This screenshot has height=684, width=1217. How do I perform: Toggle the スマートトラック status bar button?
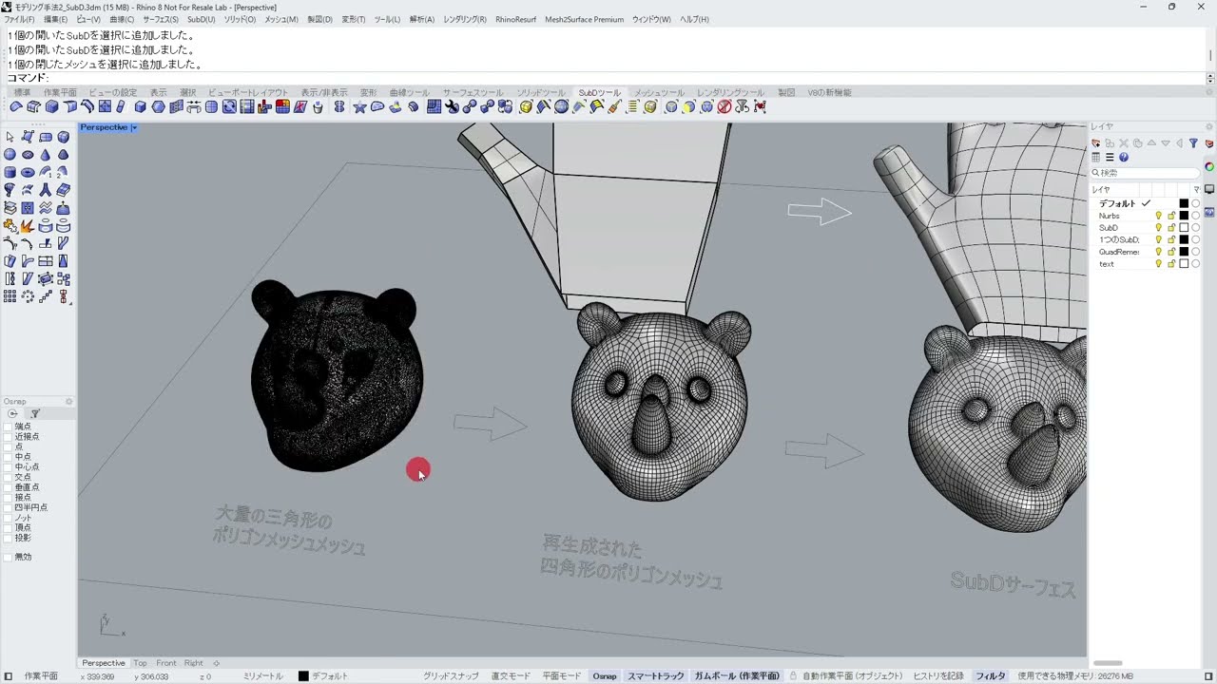[x=656, y=676]
